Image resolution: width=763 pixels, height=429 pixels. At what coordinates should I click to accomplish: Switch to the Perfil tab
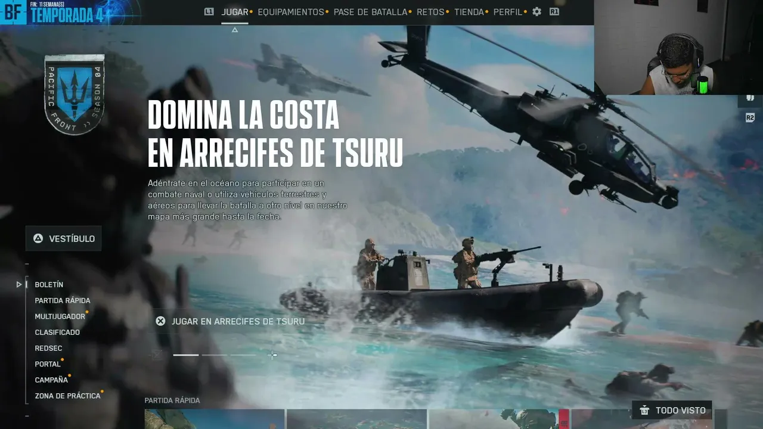[x=508, y=12]
